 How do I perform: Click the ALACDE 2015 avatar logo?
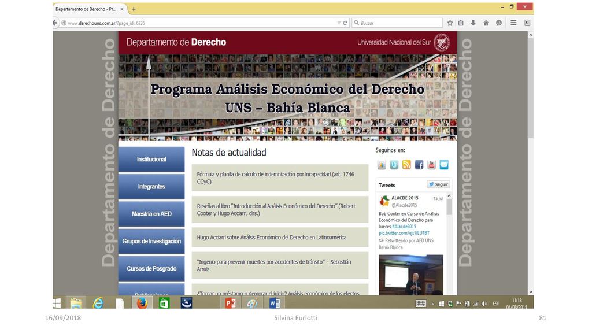click(384, 201)
